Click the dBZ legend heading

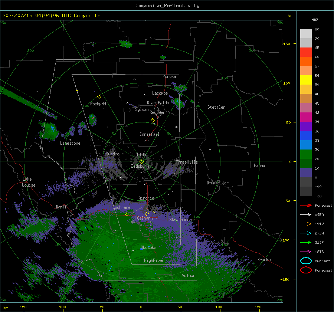pos(315,20)
